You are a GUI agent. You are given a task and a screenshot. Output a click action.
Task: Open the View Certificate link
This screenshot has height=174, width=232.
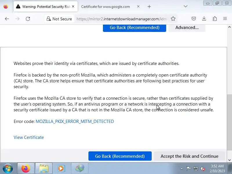click(x=29, y=137)
